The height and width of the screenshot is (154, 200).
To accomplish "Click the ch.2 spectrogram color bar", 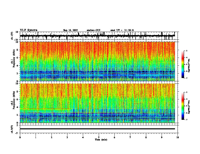I will point(183,106).
